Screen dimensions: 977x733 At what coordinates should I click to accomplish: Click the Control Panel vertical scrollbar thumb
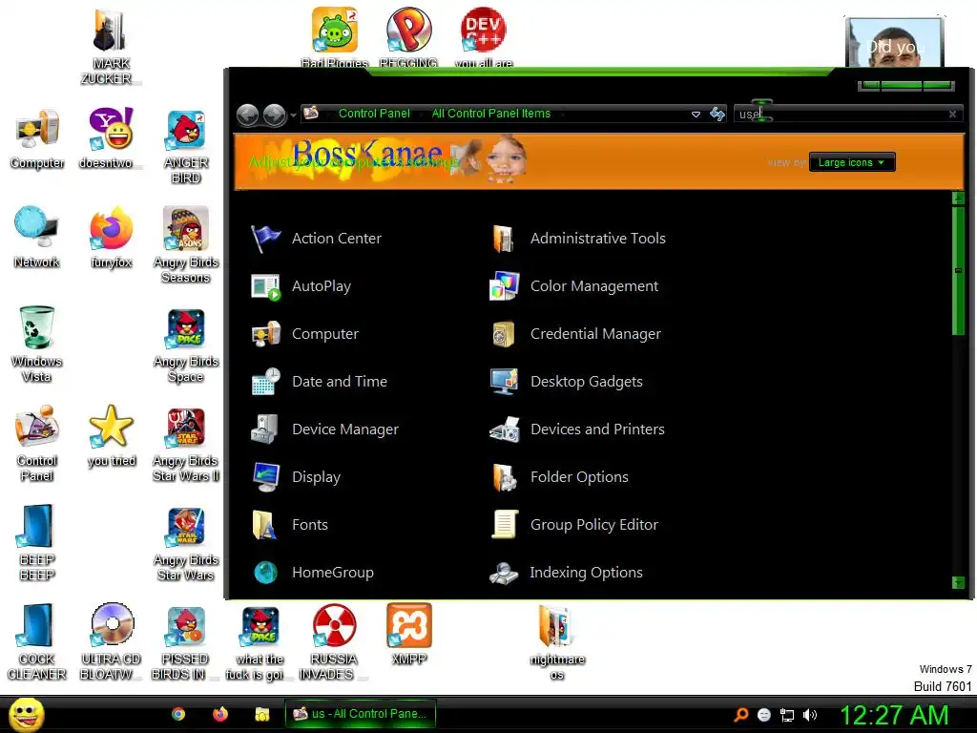click(958, 271)
